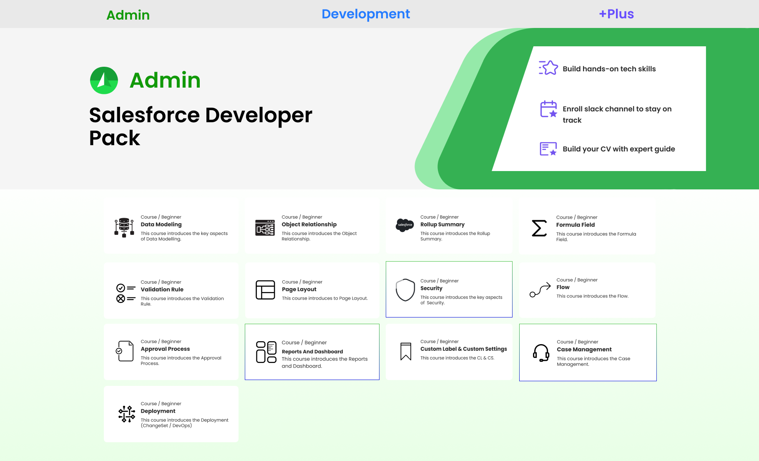Open the Case Management course title
Image resolution: width=759 pixels, height=461 pixels.
pos(584,350)
